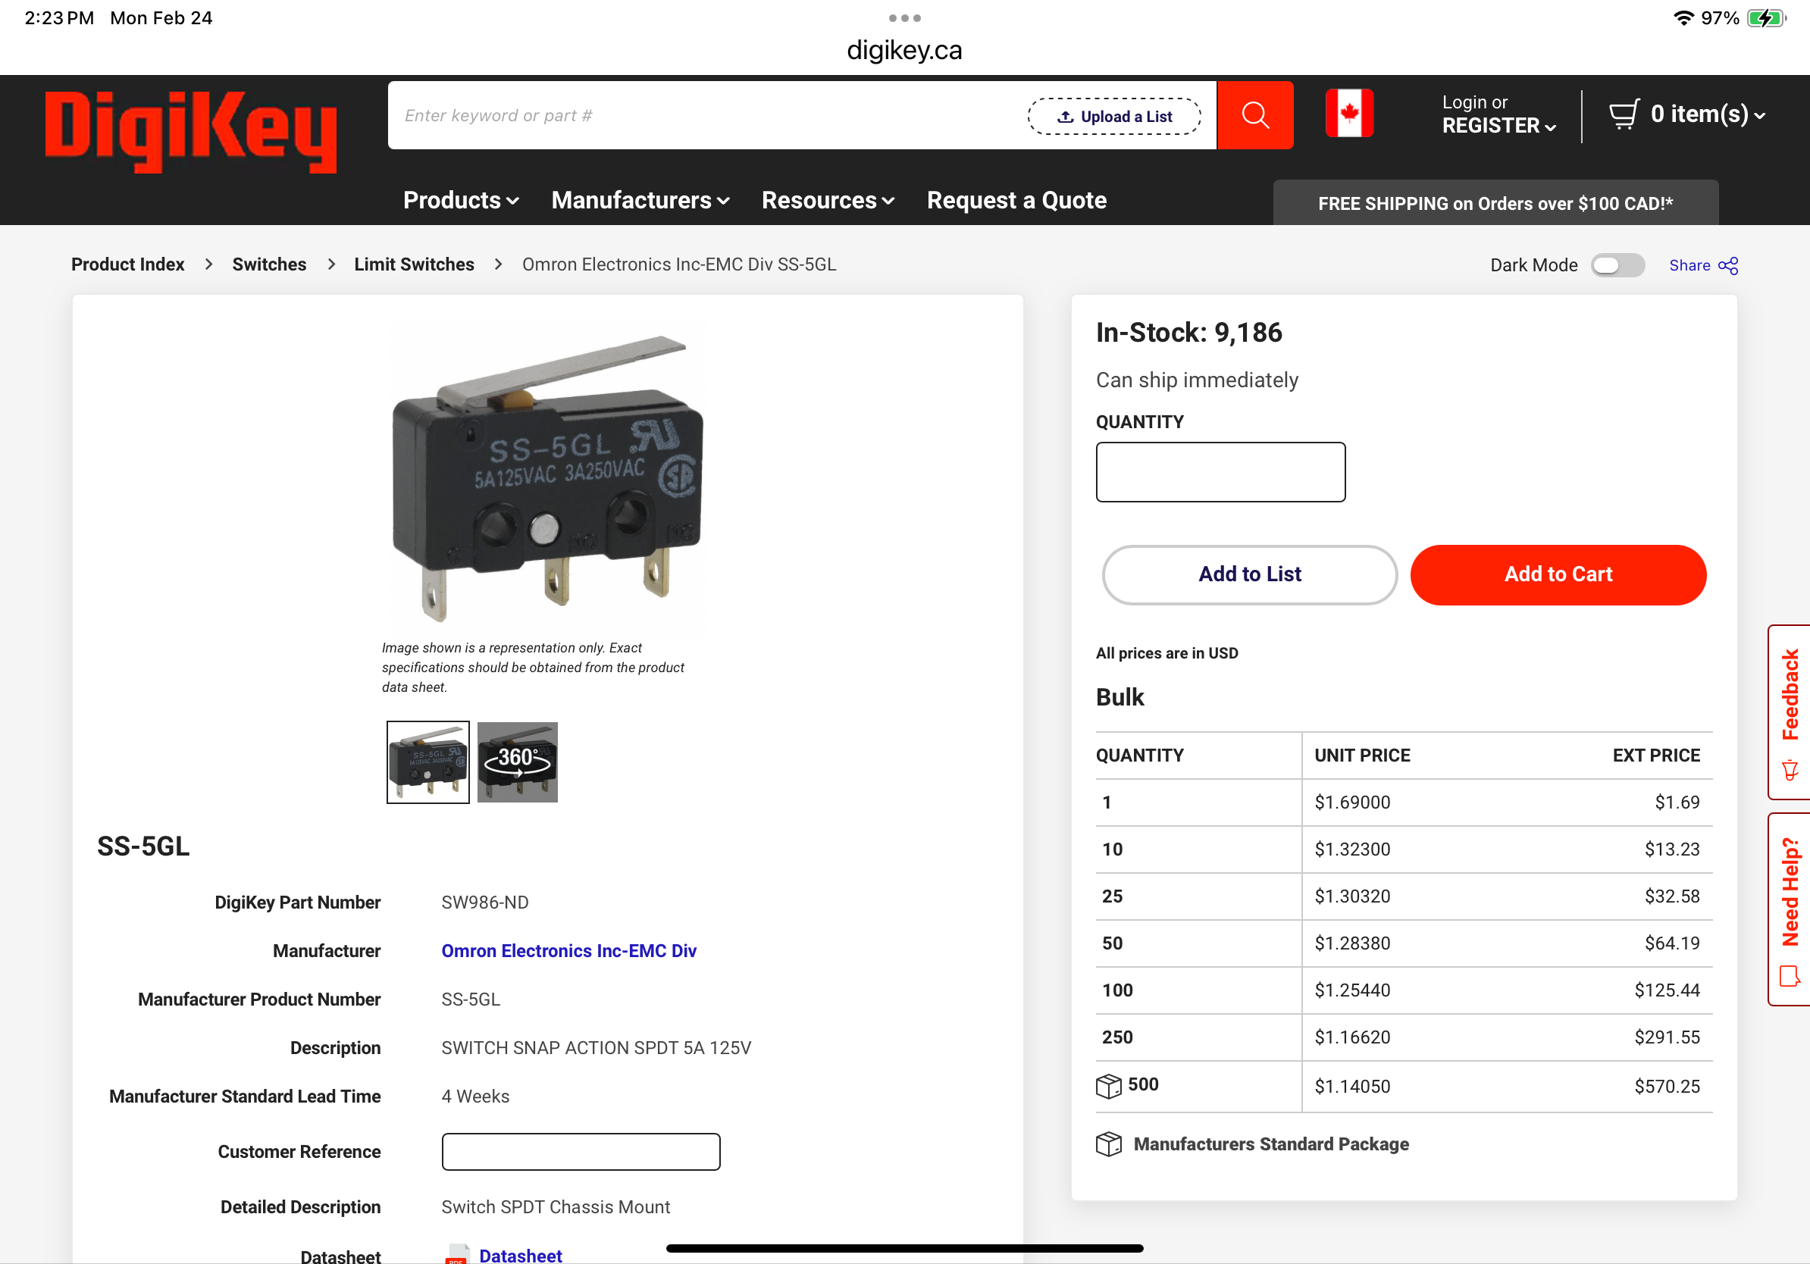The height and width of the screenshot is (1264, 1810).
Task: Click the red search magnifier button
Action: [1255, 115]
